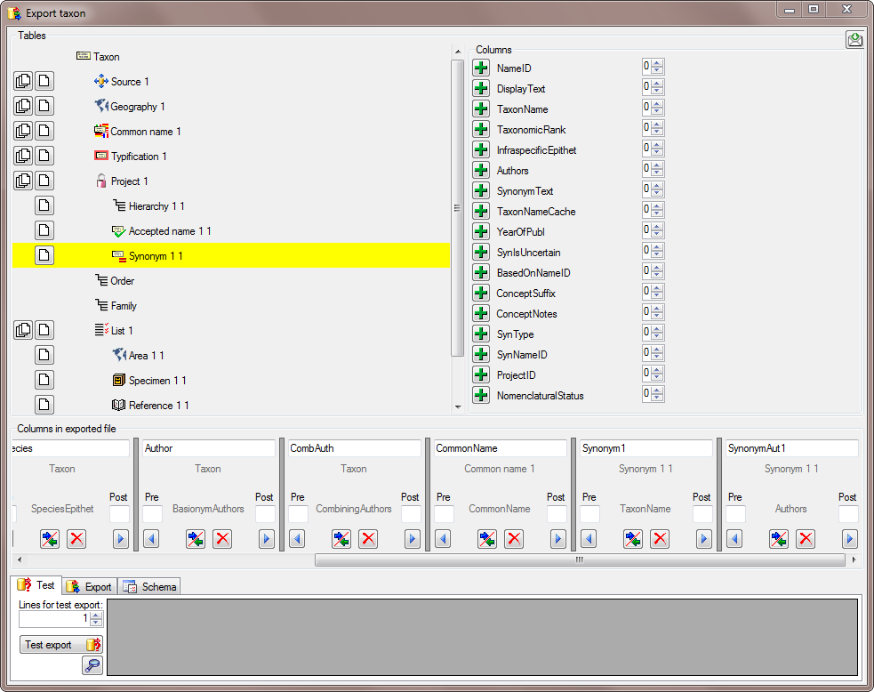Click the top-right icon above Columns panel
This screenshot has height=692, width=874.
854,40
